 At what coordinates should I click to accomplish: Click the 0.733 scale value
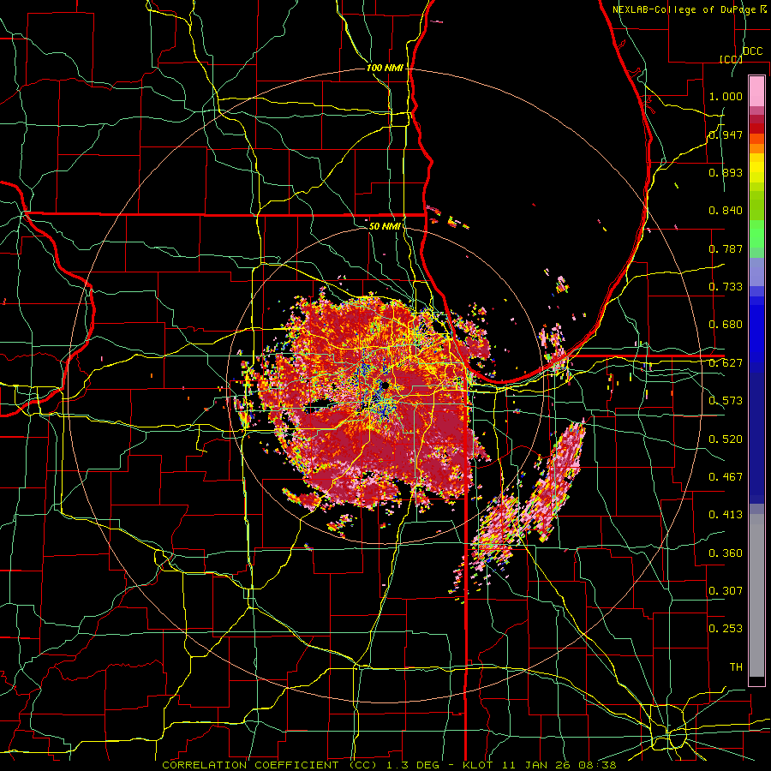point(726,287)
